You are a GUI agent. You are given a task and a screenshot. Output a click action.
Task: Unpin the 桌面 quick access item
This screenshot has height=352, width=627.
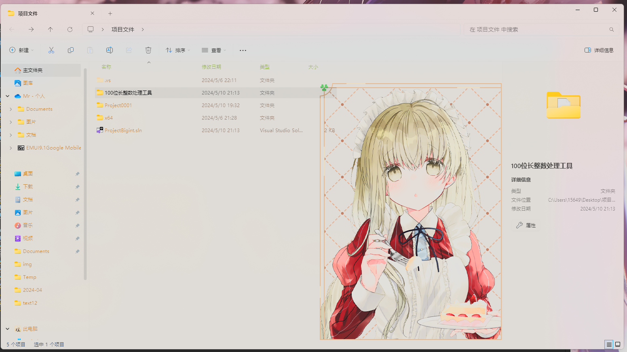(x=77, y=174)
